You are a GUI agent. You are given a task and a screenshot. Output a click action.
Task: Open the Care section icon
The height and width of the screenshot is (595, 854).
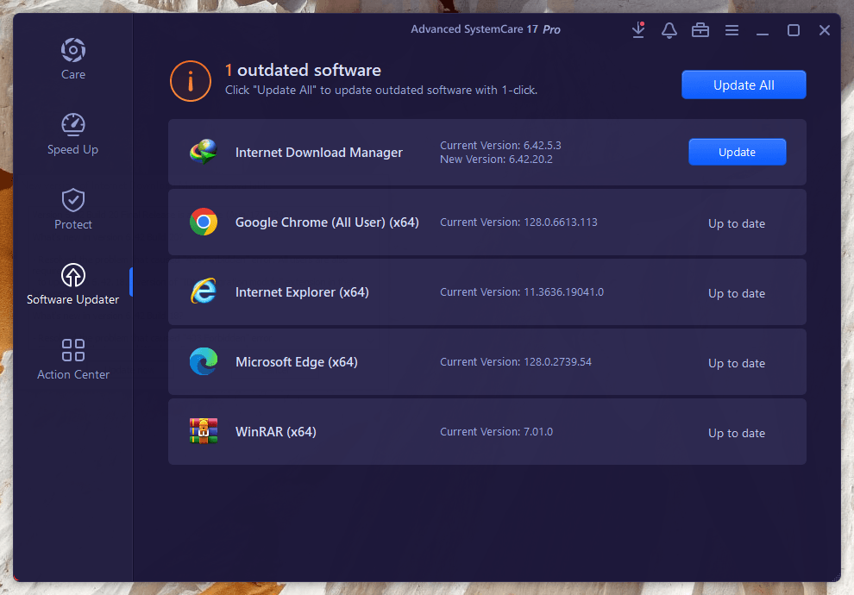[x=73, y=50]
